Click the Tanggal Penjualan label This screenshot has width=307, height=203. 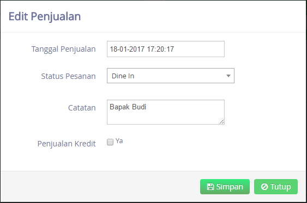point(63,49)
